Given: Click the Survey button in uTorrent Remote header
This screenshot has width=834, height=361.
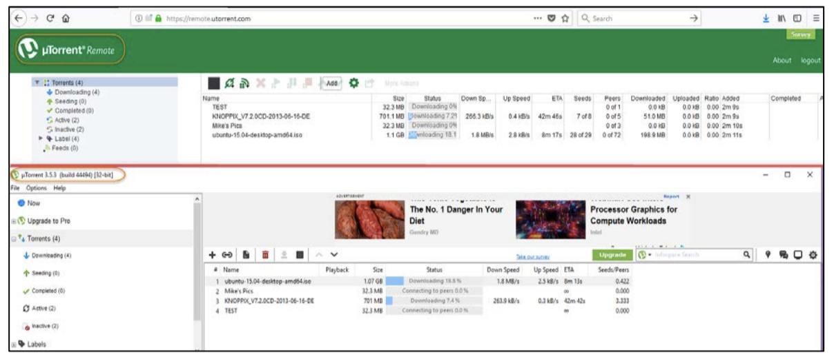Looking at the screenshot, I should pos(802,34).
